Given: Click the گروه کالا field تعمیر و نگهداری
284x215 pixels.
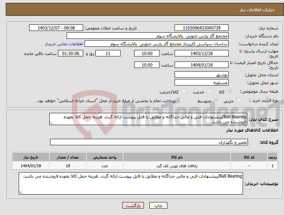Looking at the screenshot, I should (149, 142).
